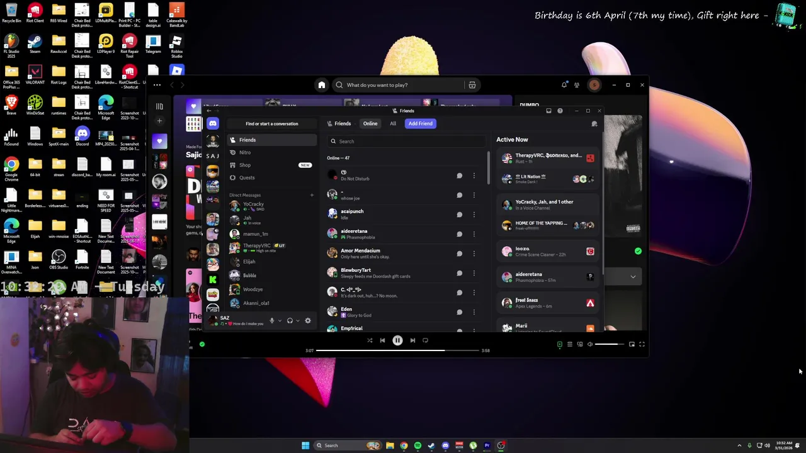This screenshot has height=453, width=806.
Task: Open more options for aideeretana
Action: coord(474,234)
